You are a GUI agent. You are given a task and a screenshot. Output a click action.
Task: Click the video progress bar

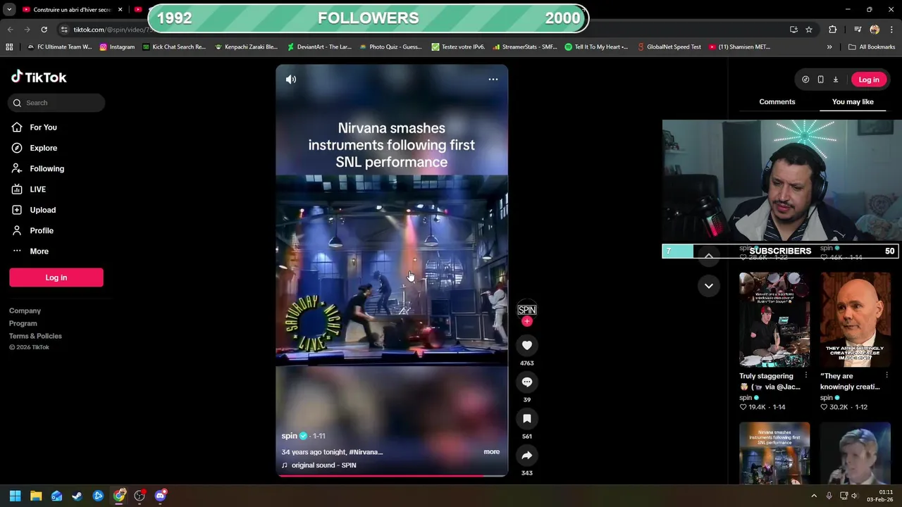click(x=392, y=476)
